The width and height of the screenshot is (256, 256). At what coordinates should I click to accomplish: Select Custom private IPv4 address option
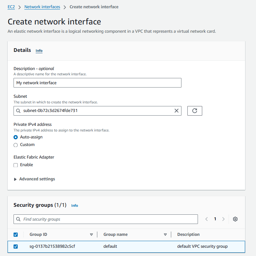tap(16, 145)
